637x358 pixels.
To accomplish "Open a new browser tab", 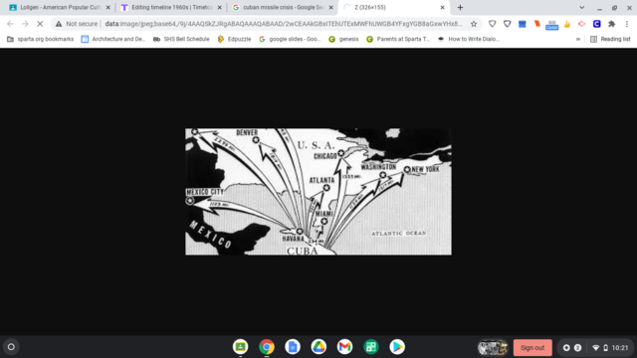I will (460, 7).
